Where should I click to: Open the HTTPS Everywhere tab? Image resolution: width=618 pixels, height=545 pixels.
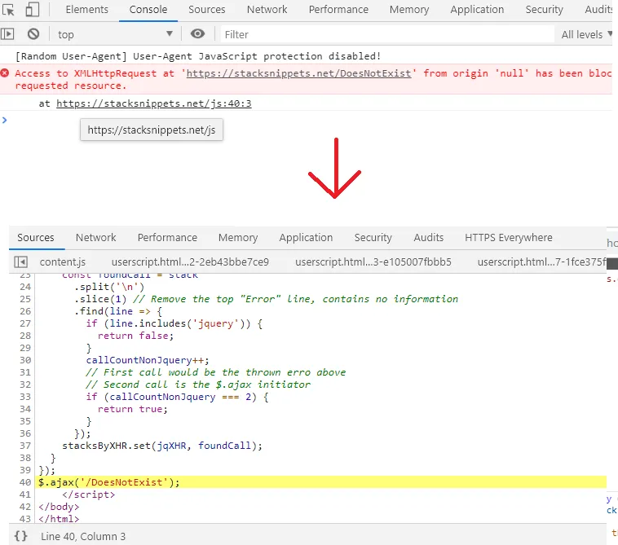coord(509,237)
